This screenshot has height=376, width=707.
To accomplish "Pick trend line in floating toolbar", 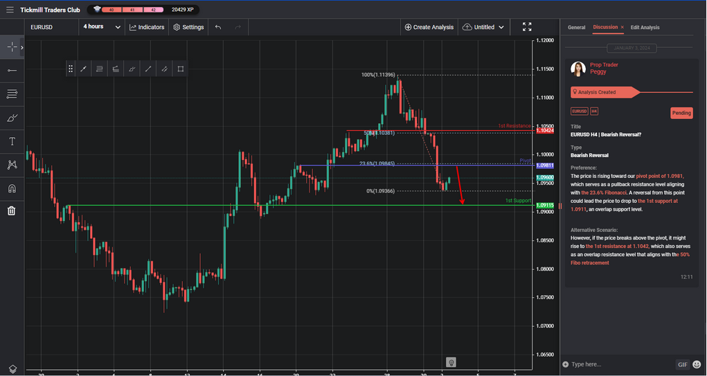I will tap(83, 69).
